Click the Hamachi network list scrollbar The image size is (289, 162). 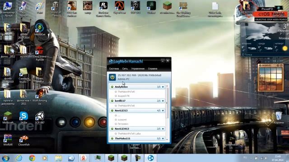[167, 103]
